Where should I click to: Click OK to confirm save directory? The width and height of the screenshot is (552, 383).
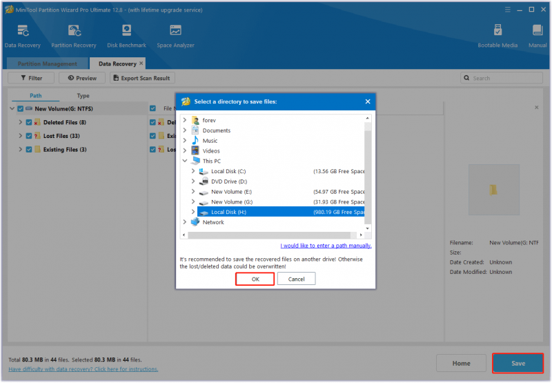point(255,279)
